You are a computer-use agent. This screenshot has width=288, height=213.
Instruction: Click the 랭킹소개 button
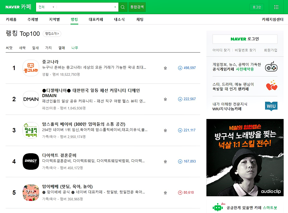click(x=52, y=34)
